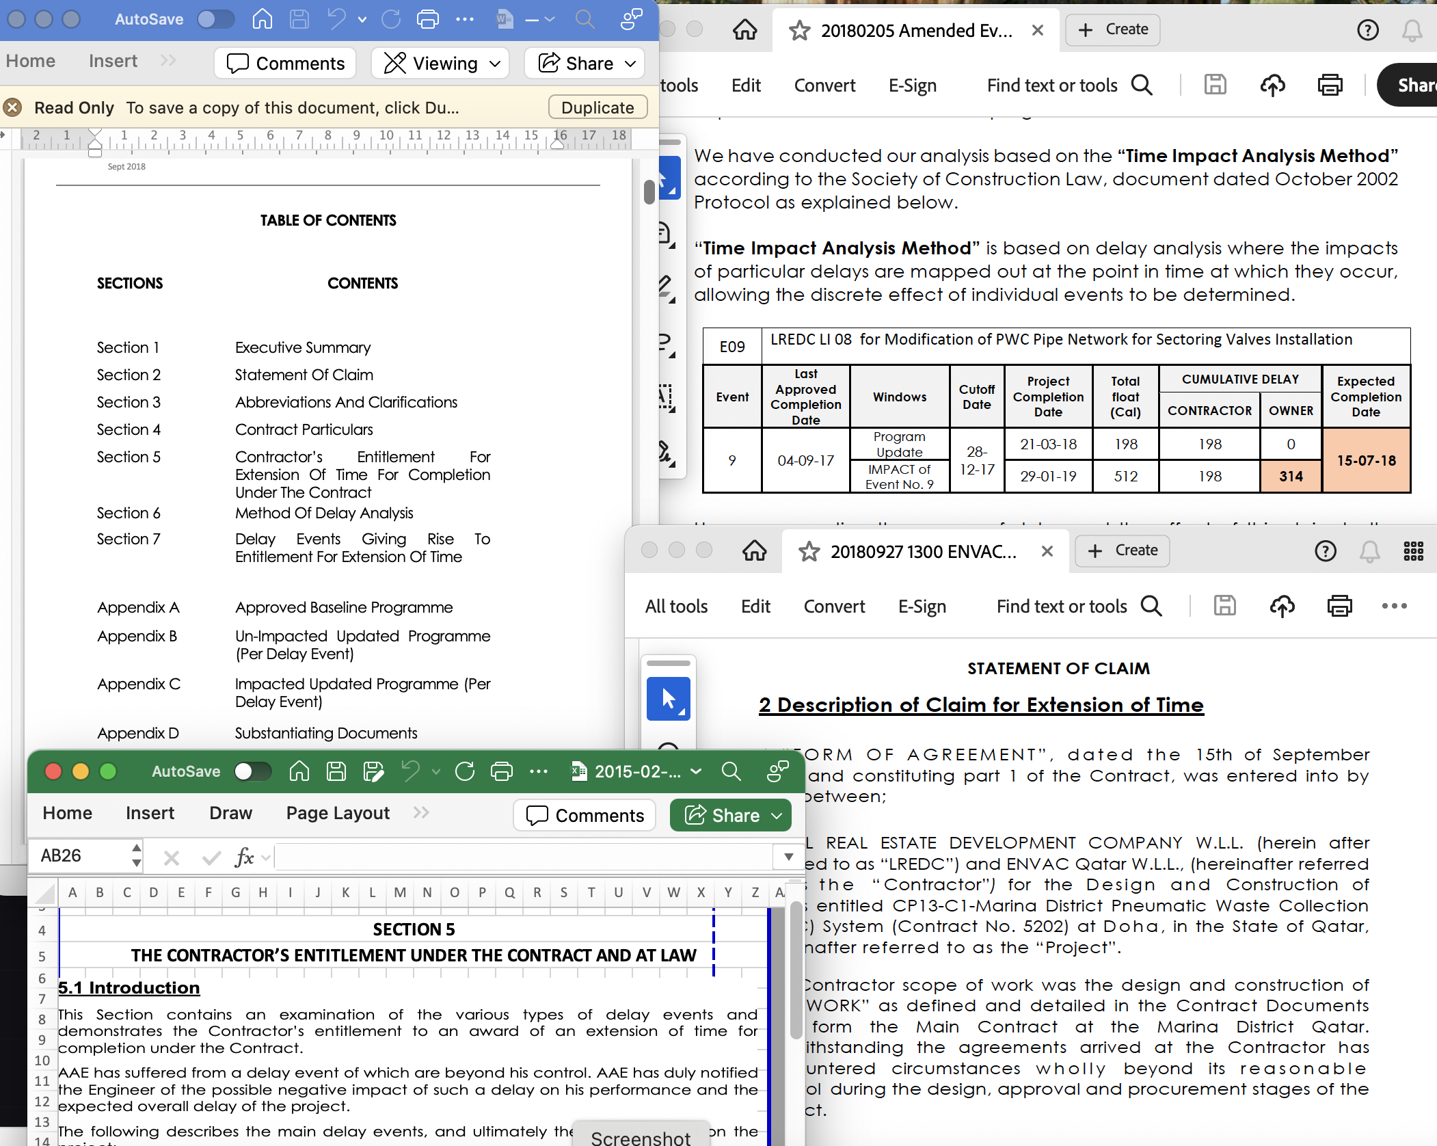1437x1146 pixels.
Task: Switch to Home tab in Word
Action: (31, 61)
